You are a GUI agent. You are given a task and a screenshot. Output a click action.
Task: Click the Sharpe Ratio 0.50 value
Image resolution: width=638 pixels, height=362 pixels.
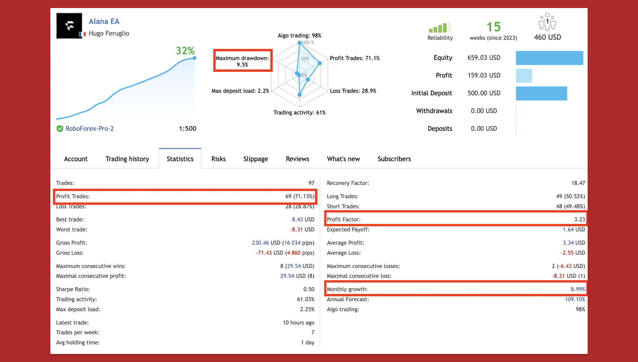pyautogui.click(x=309, y=289)
